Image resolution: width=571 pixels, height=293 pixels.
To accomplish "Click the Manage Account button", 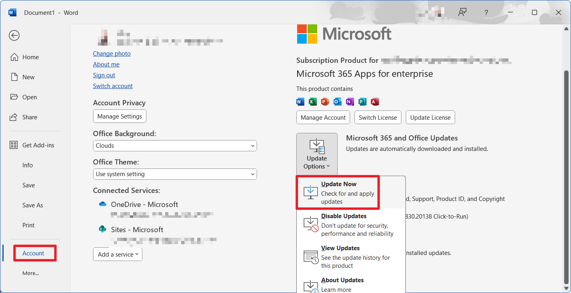I will (323, 118).
